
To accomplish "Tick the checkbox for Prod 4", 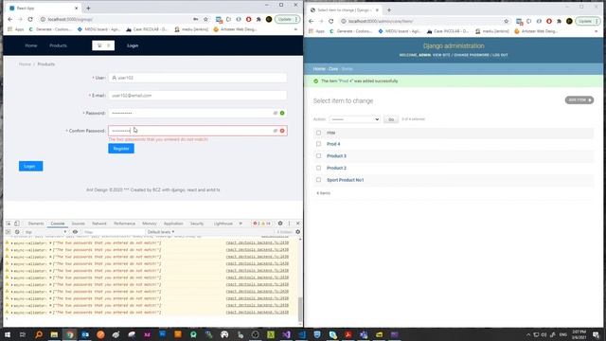I will point(318,144).
